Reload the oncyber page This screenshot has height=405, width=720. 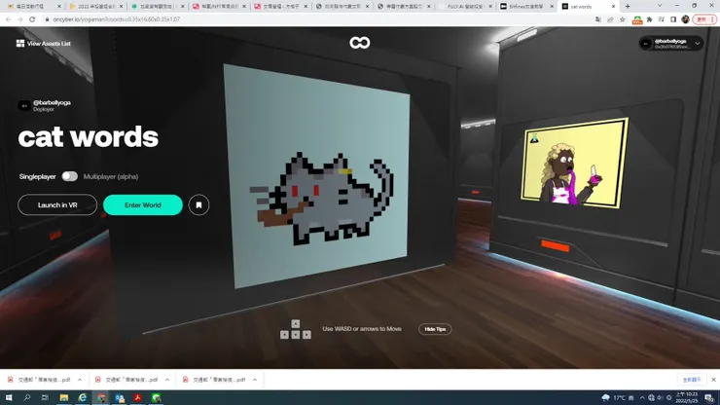(x=32, y=19)
